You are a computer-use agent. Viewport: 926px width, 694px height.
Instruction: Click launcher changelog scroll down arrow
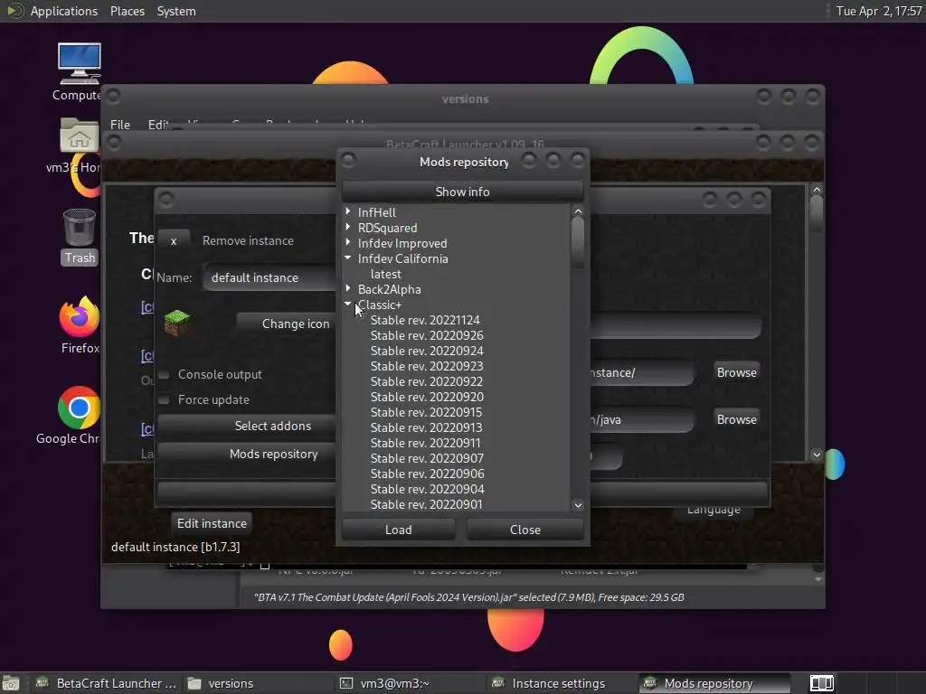pyautogui.click(x=817, y=455)
